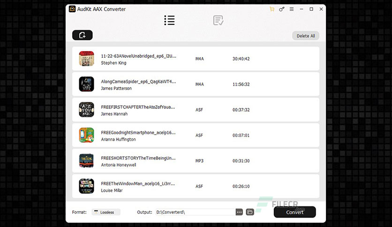Image resolution: width=392 pixels, height=227 pixels.
Task: Select title FREEFIRSTCHAPTERTheAtoZofYoua
Action: [x=138, y=107]
